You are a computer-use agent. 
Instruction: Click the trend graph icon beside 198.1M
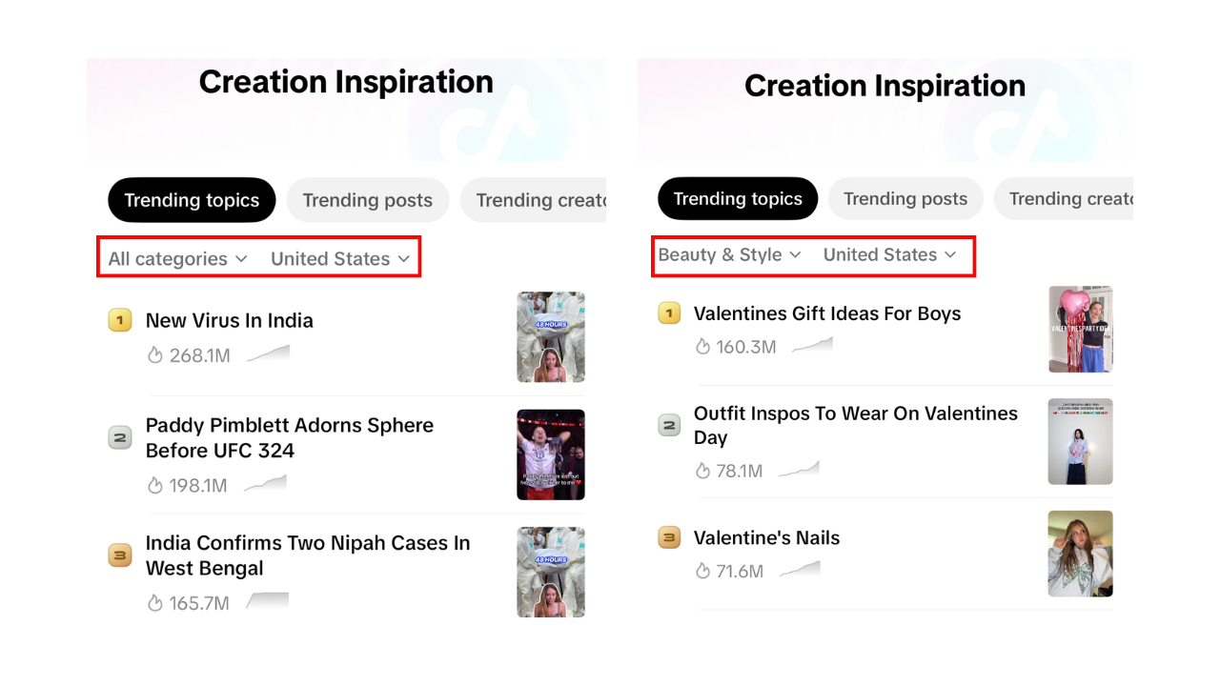(x=265, y=485)
